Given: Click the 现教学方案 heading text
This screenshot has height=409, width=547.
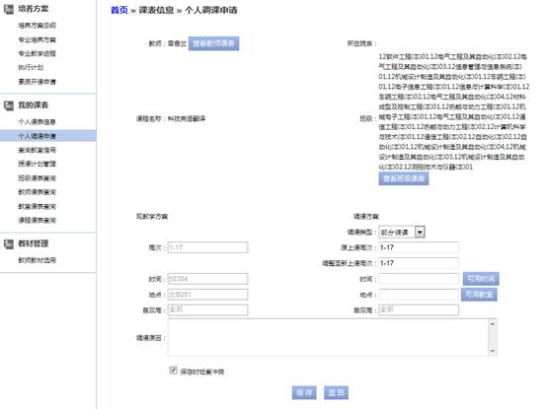Looking at the screenshot, I should coord(152,217).
